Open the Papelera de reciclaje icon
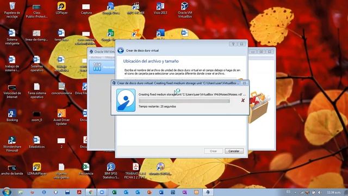Image resolution: width=348 pixels, height=196 pixels. (x=12, y=10)
